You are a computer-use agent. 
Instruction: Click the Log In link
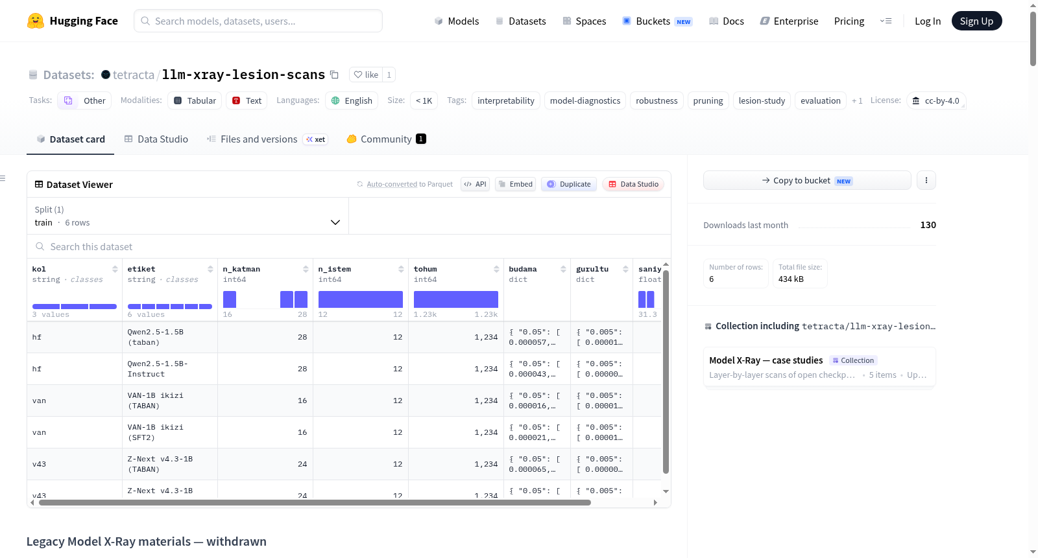click(x=928, y=21)
